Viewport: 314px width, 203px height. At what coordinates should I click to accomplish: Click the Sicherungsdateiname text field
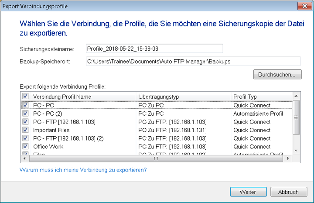pos(154,48)
